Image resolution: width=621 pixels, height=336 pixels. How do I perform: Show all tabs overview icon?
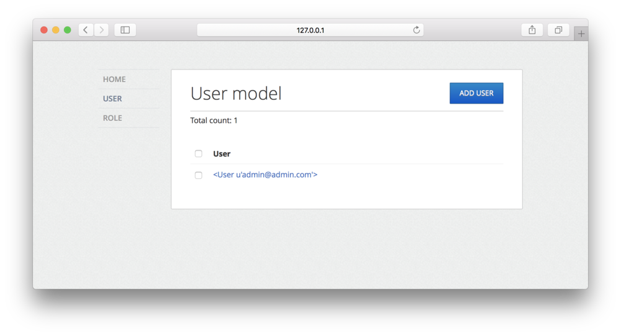coord(558,30)
